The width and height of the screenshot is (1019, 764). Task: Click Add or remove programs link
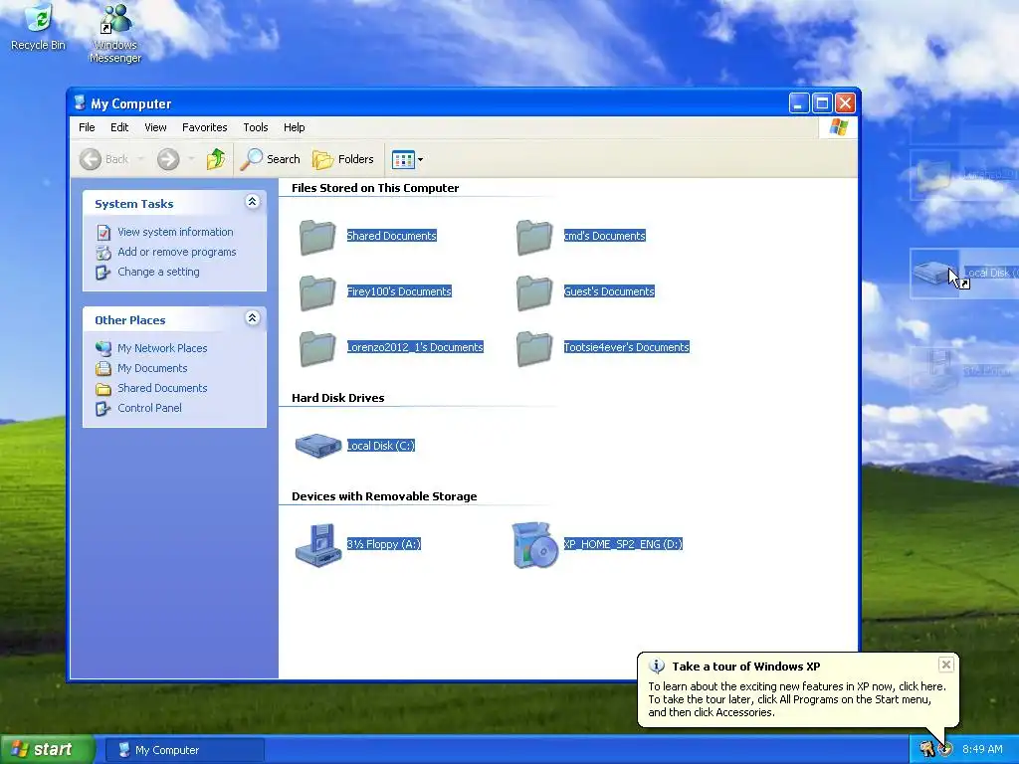[177, 252]
